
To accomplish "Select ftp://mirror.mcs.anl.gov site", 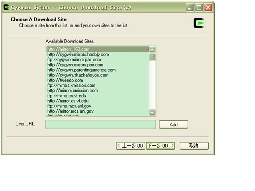I will click(x=98, y=106).
